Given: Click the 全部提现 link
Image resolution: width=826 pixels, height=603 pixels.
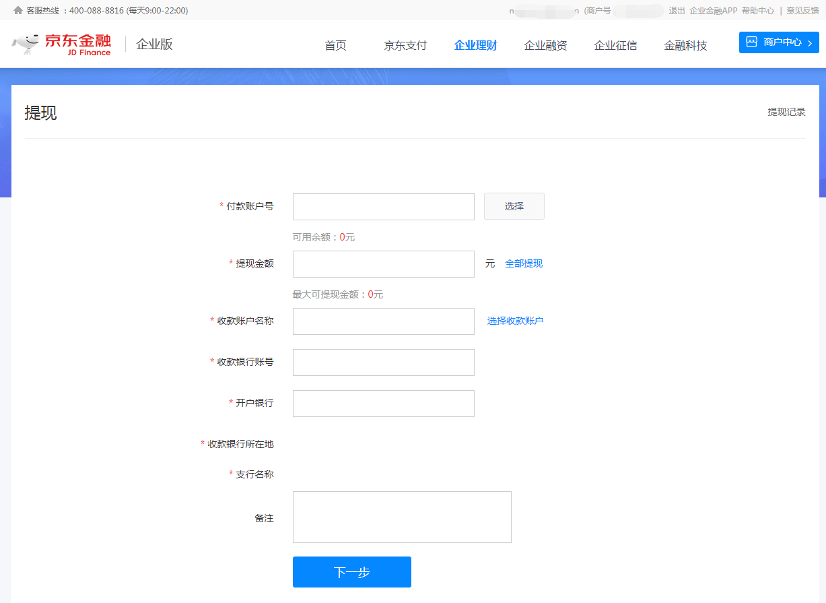Looking at the screenshot, I should [524, 263].
